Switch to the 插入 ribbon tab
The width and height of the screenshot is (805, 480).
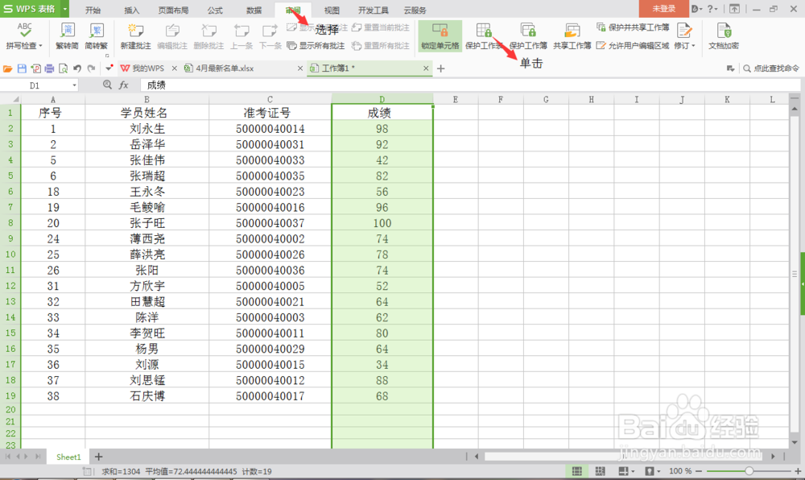point(131,10)
